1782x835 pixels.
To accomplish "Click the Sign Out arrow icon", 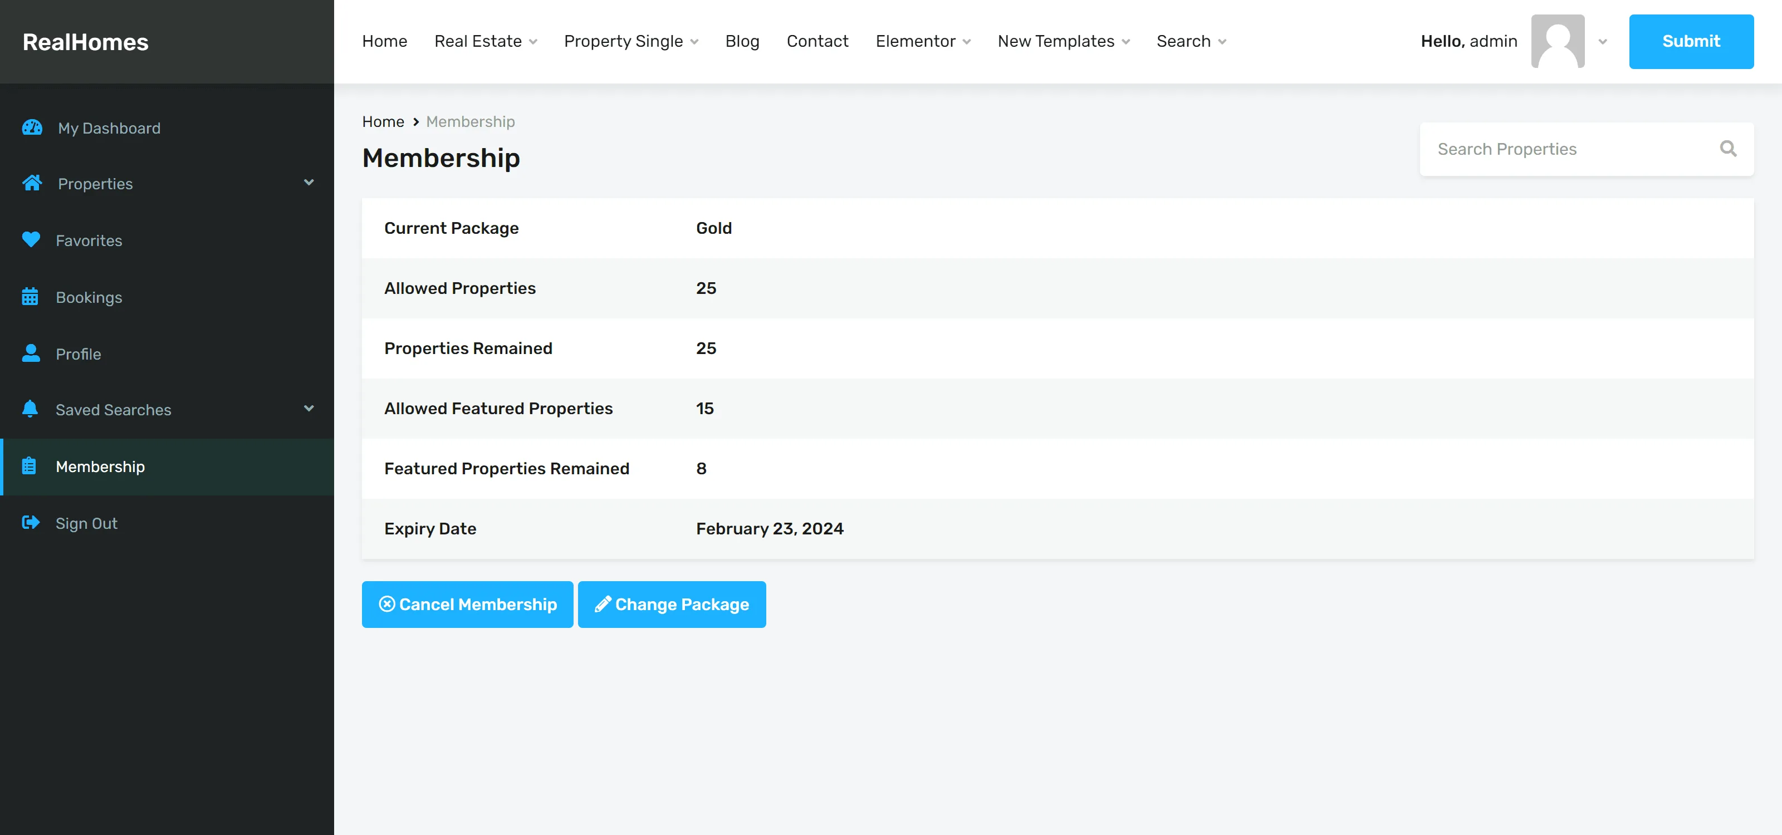I will pos(31,523).
